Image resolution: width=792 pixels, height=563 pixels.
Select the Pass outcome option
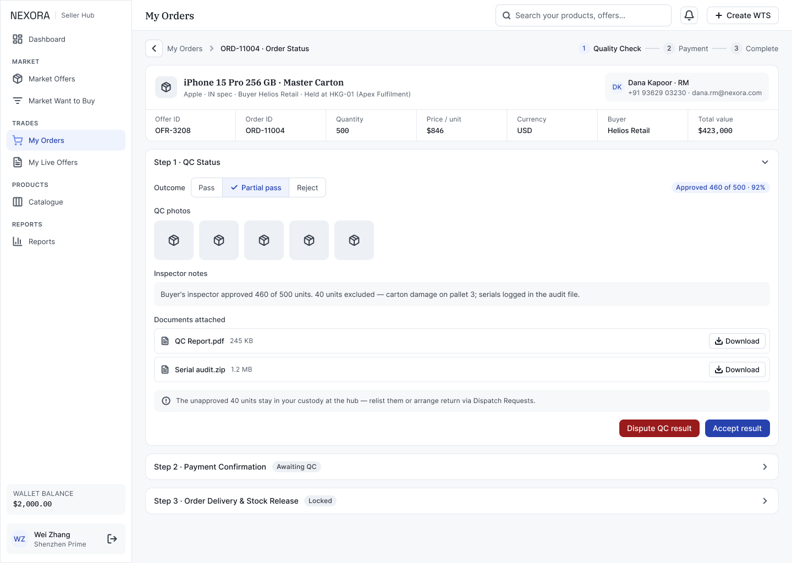pyautogui.click(x=207, y=187)
